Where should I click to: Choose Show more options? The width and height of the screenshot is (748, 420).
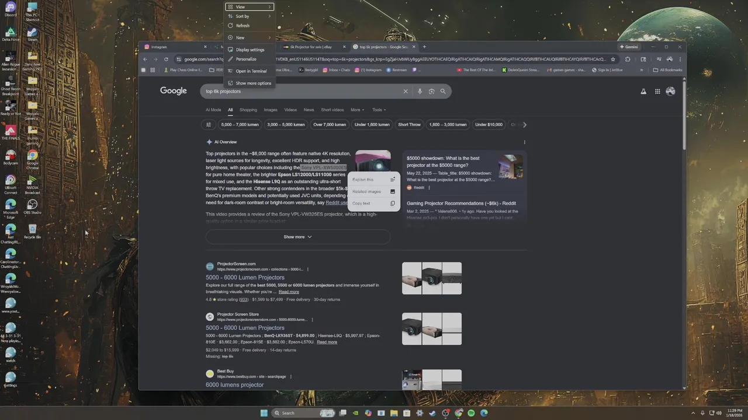pos(250,83)
